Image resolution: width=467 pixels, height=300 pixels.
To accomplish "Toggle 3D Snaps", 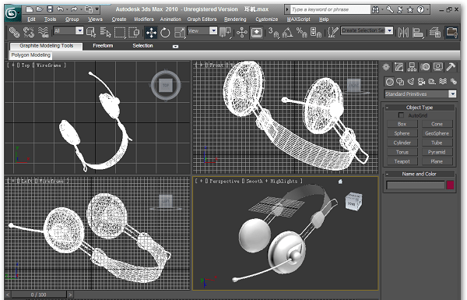I will click(x=273, y=32).
